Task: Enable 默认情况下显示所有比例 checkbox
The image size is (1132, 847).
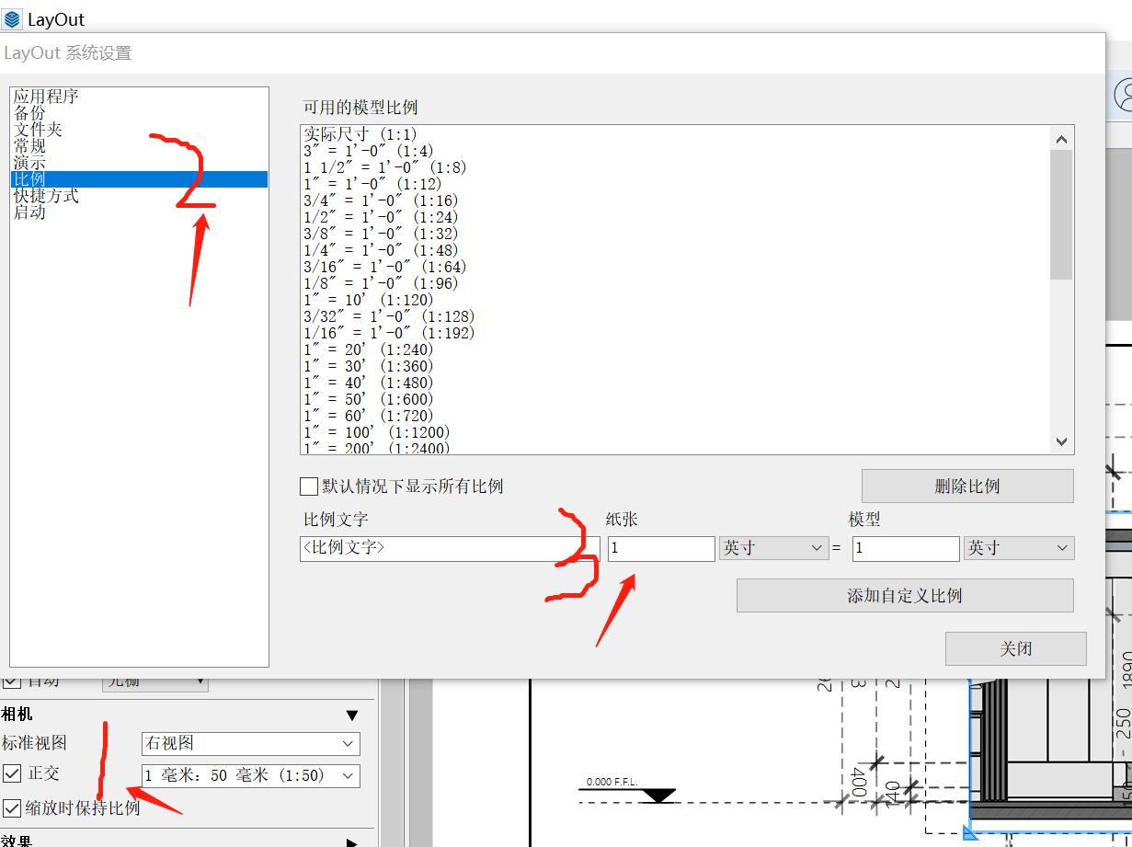Action: point(309,486)
